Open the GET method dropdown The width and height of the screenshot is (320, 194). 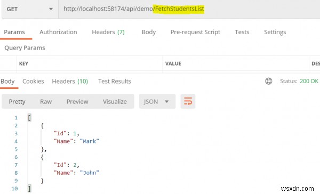coord(30,9)
